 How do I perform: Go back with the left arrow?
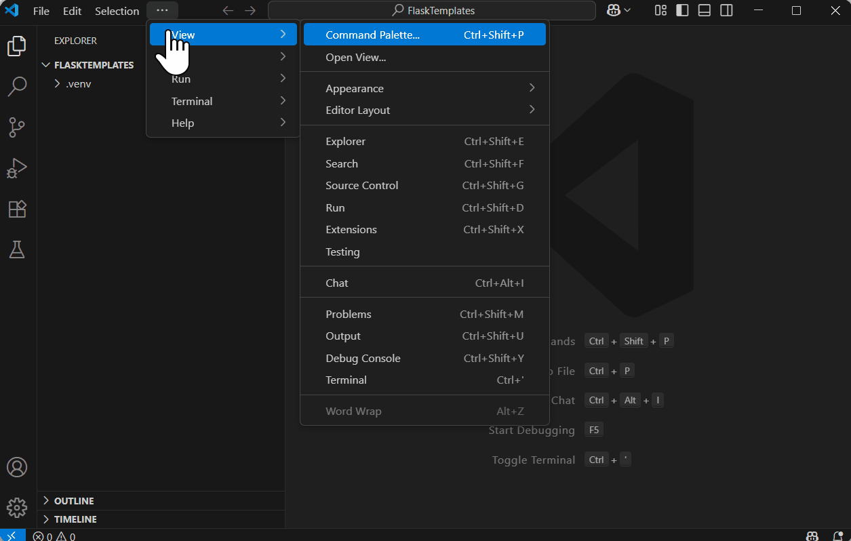pyautogui.click(x=228, y=11)
